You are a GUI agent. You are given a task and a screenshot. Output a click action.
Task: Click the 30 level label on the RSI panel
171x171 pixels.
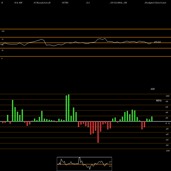coord(2,50)
